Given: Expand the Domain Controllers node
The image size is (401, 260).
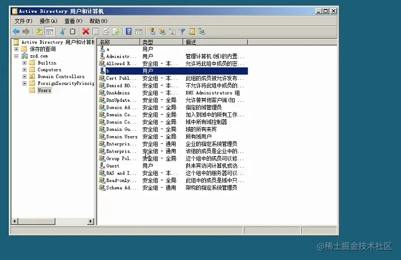Looking at the screenshot, I should pyautogui.click(x=25, y=76).
